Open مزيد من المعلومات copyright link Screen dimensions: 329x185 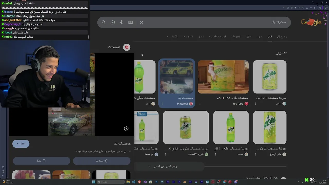[83, 151]
